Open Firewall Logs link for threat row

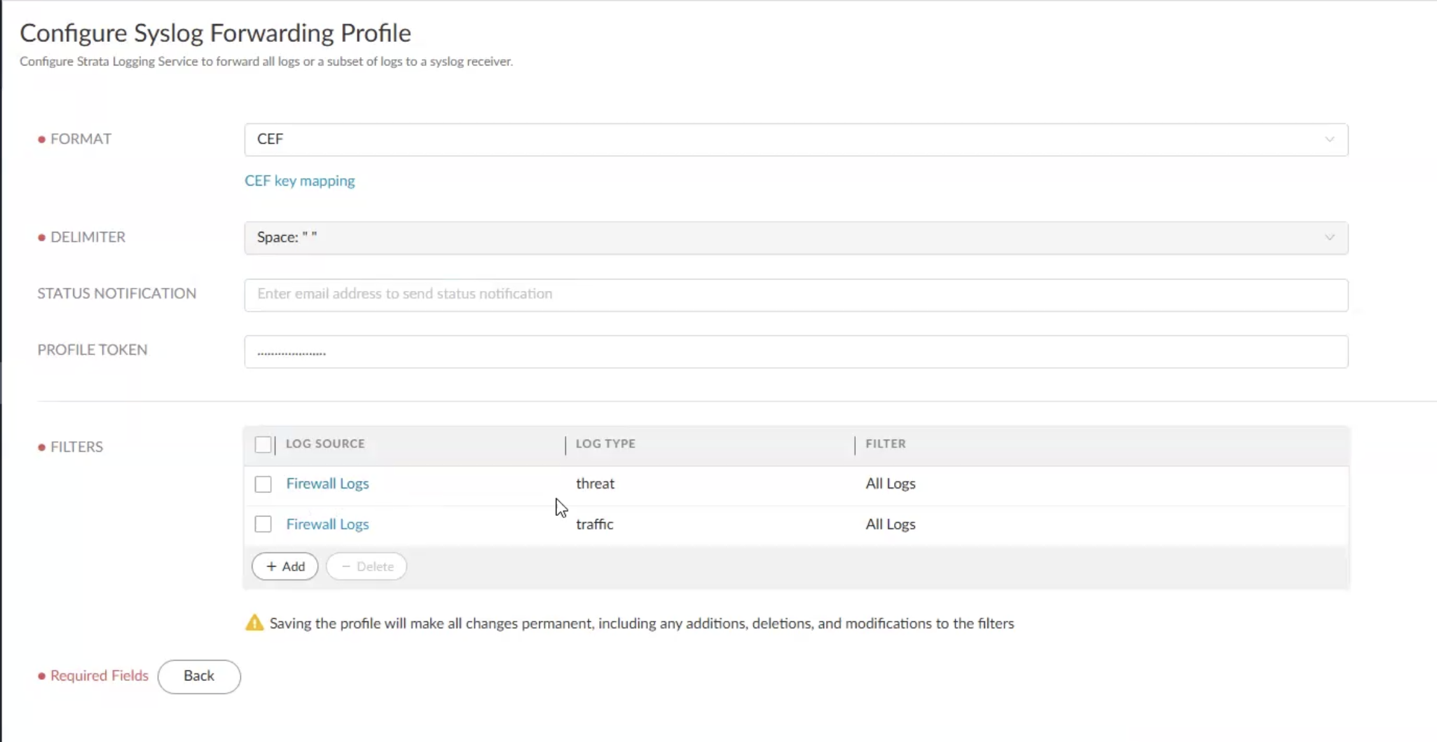327,483
